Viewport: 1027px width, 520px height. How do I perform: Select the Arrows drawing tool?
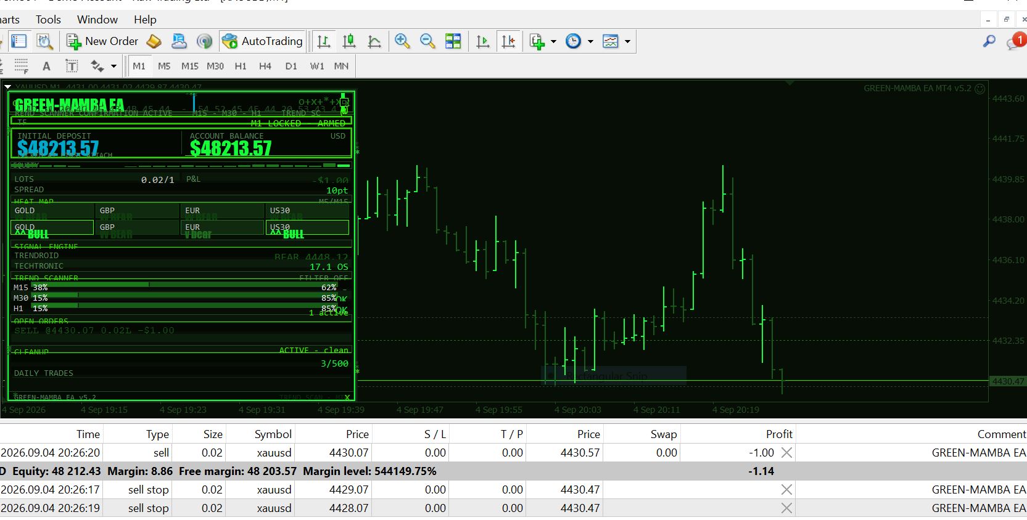click(x=97, y=66)
